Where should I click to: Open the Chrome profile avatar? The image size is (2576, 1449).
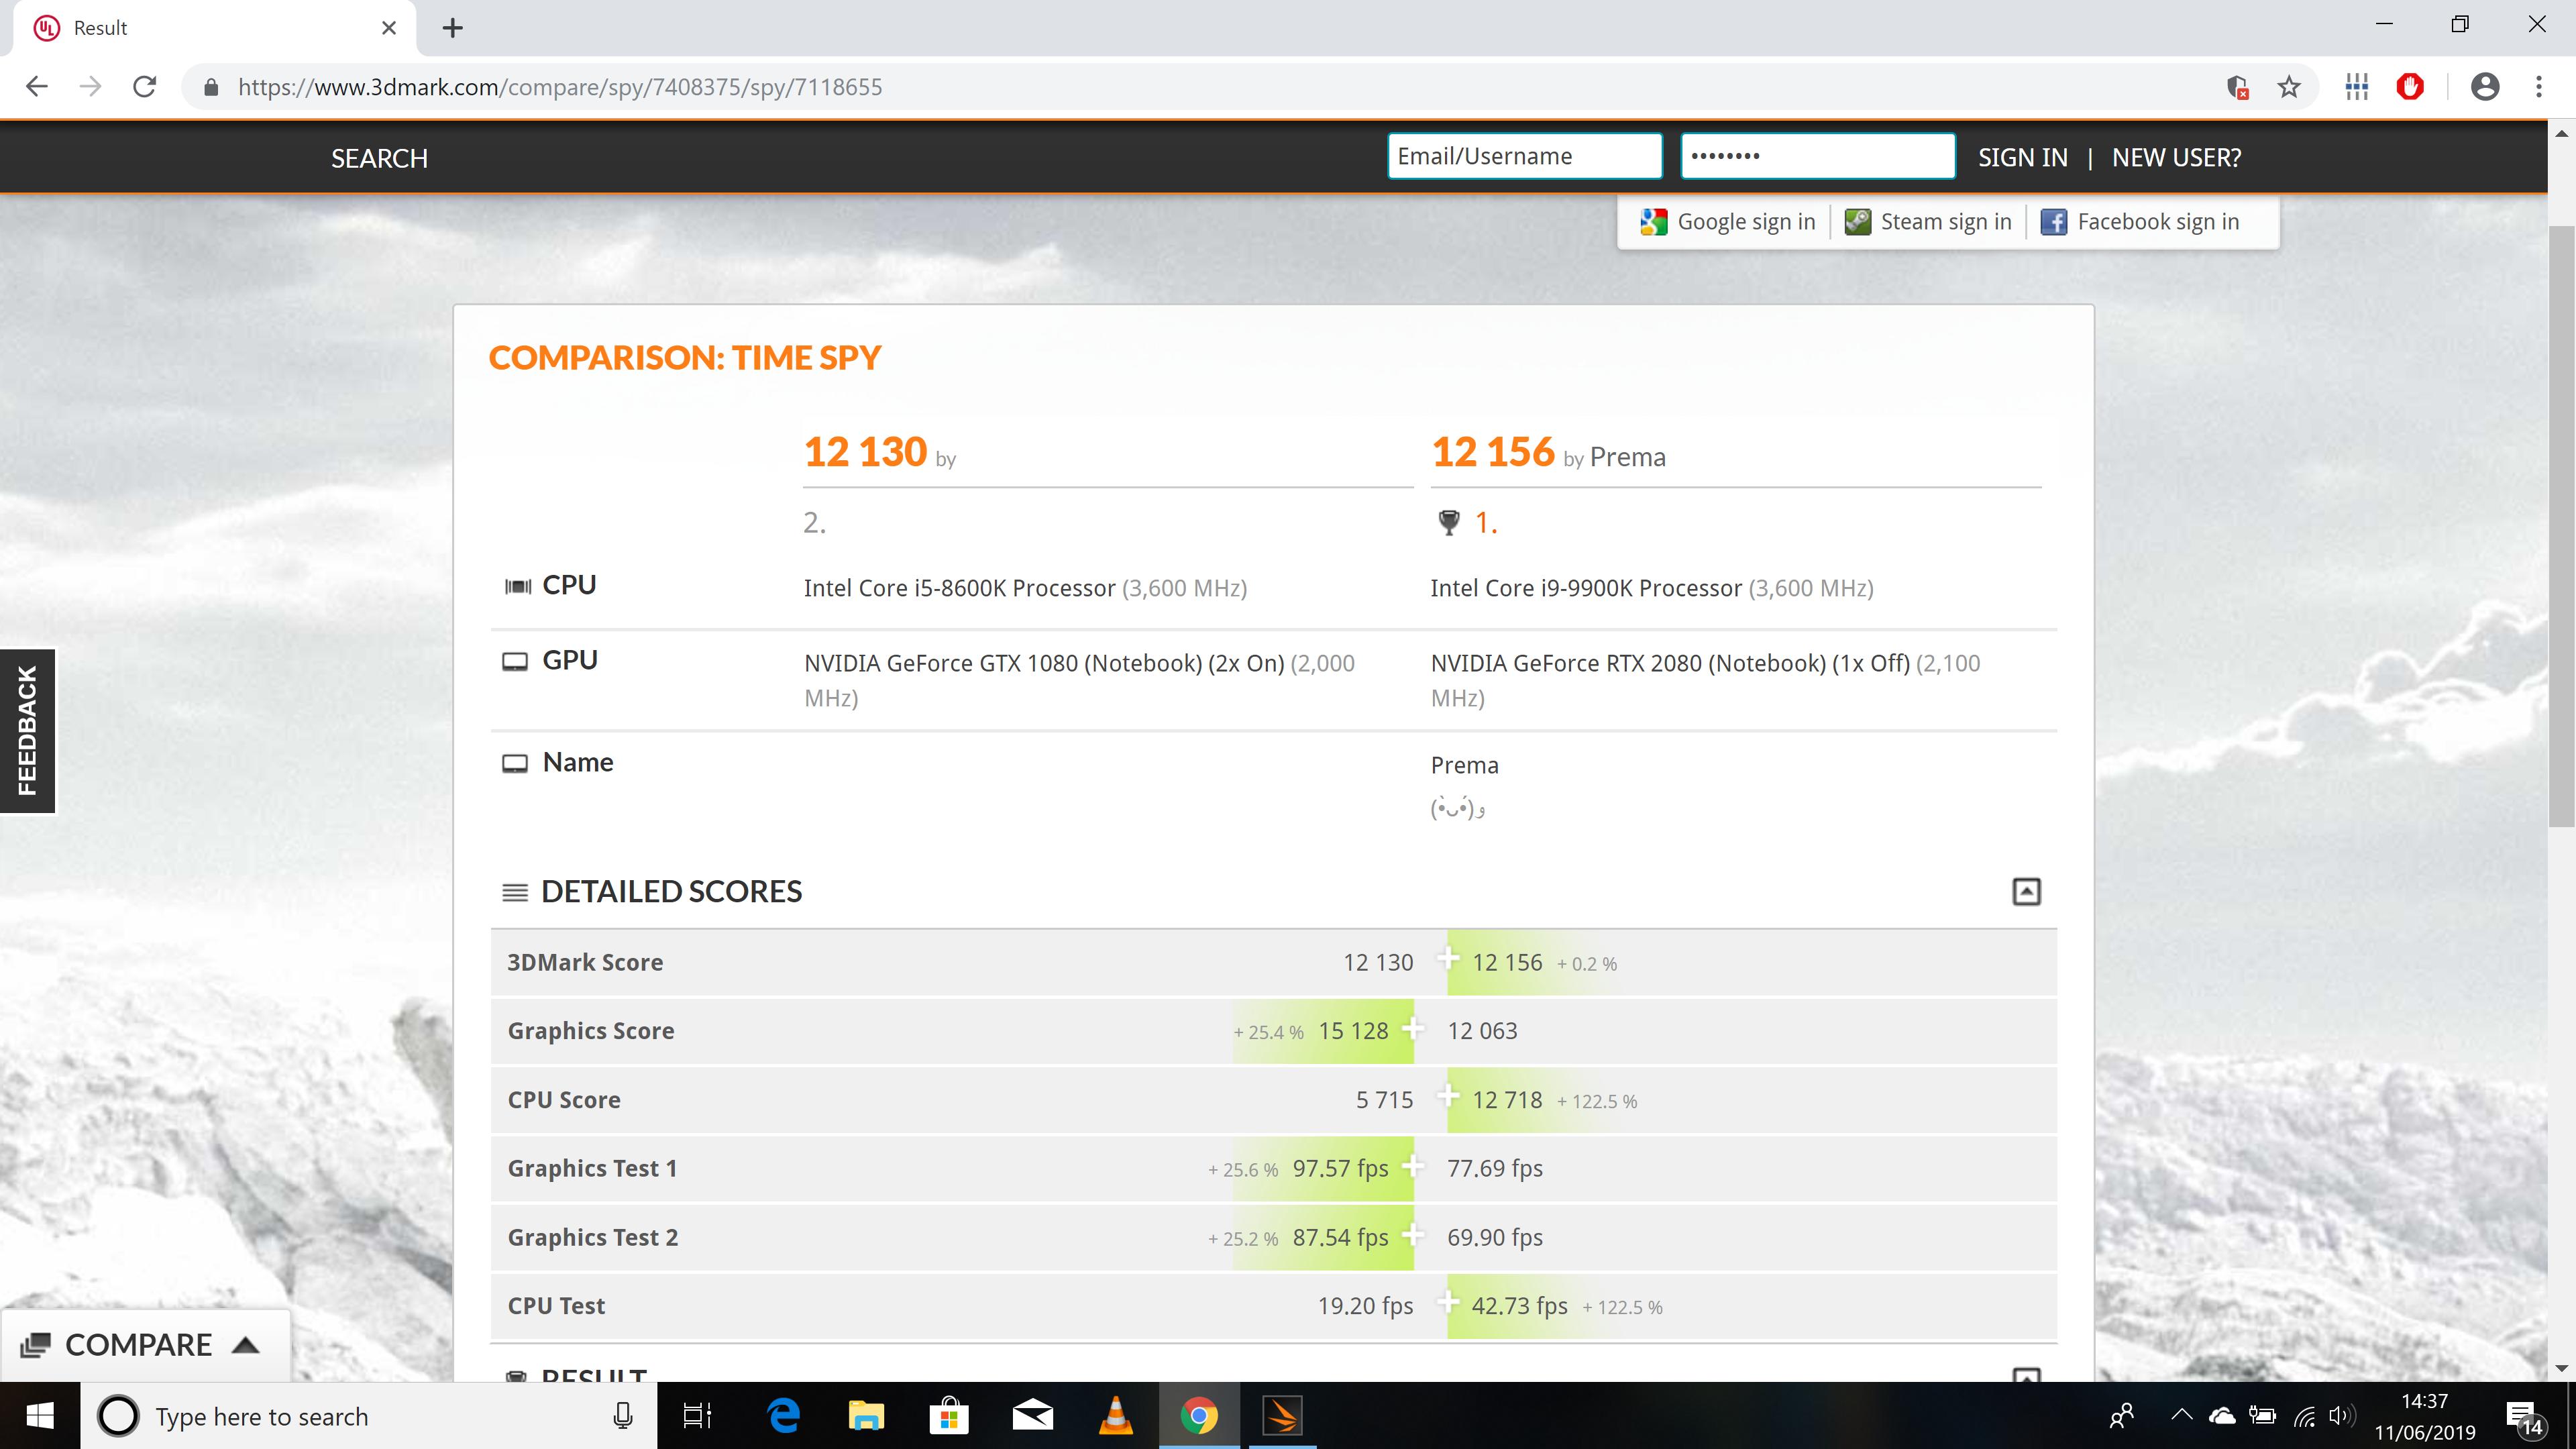pos(2485,87)
